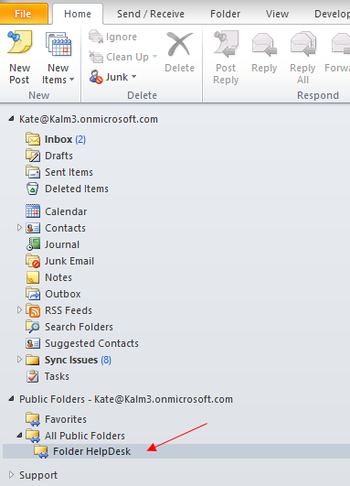Select the Sync Issues (8) label

[x=78, y=360]
